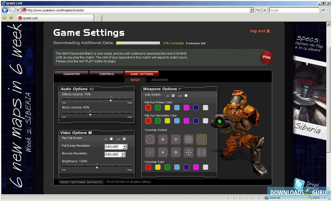
Task: Click Reset Settings Defaults button
Action: pyautogui.click(x=81, y=182)
